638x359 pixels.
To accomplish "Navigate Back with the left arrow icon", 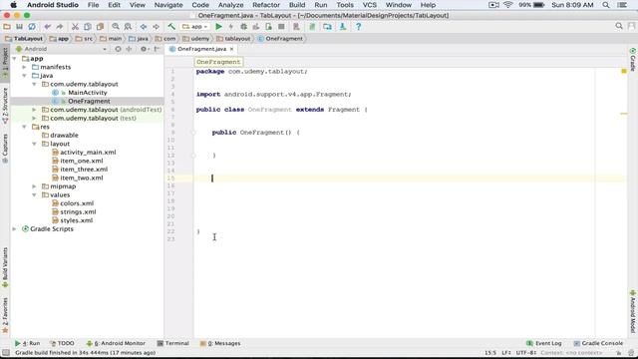I will (144, 27).
